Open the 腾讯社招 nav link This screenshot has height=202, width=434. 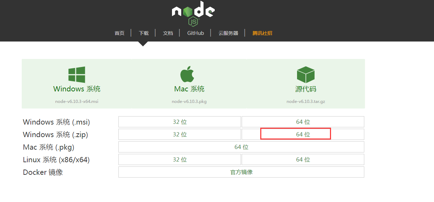262,33
